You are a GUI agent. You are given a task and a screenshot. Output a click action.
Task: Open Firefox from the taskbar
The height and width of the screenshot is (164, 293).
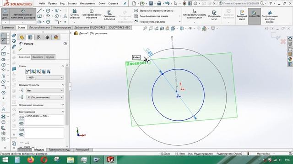click(x=31, y=160)
